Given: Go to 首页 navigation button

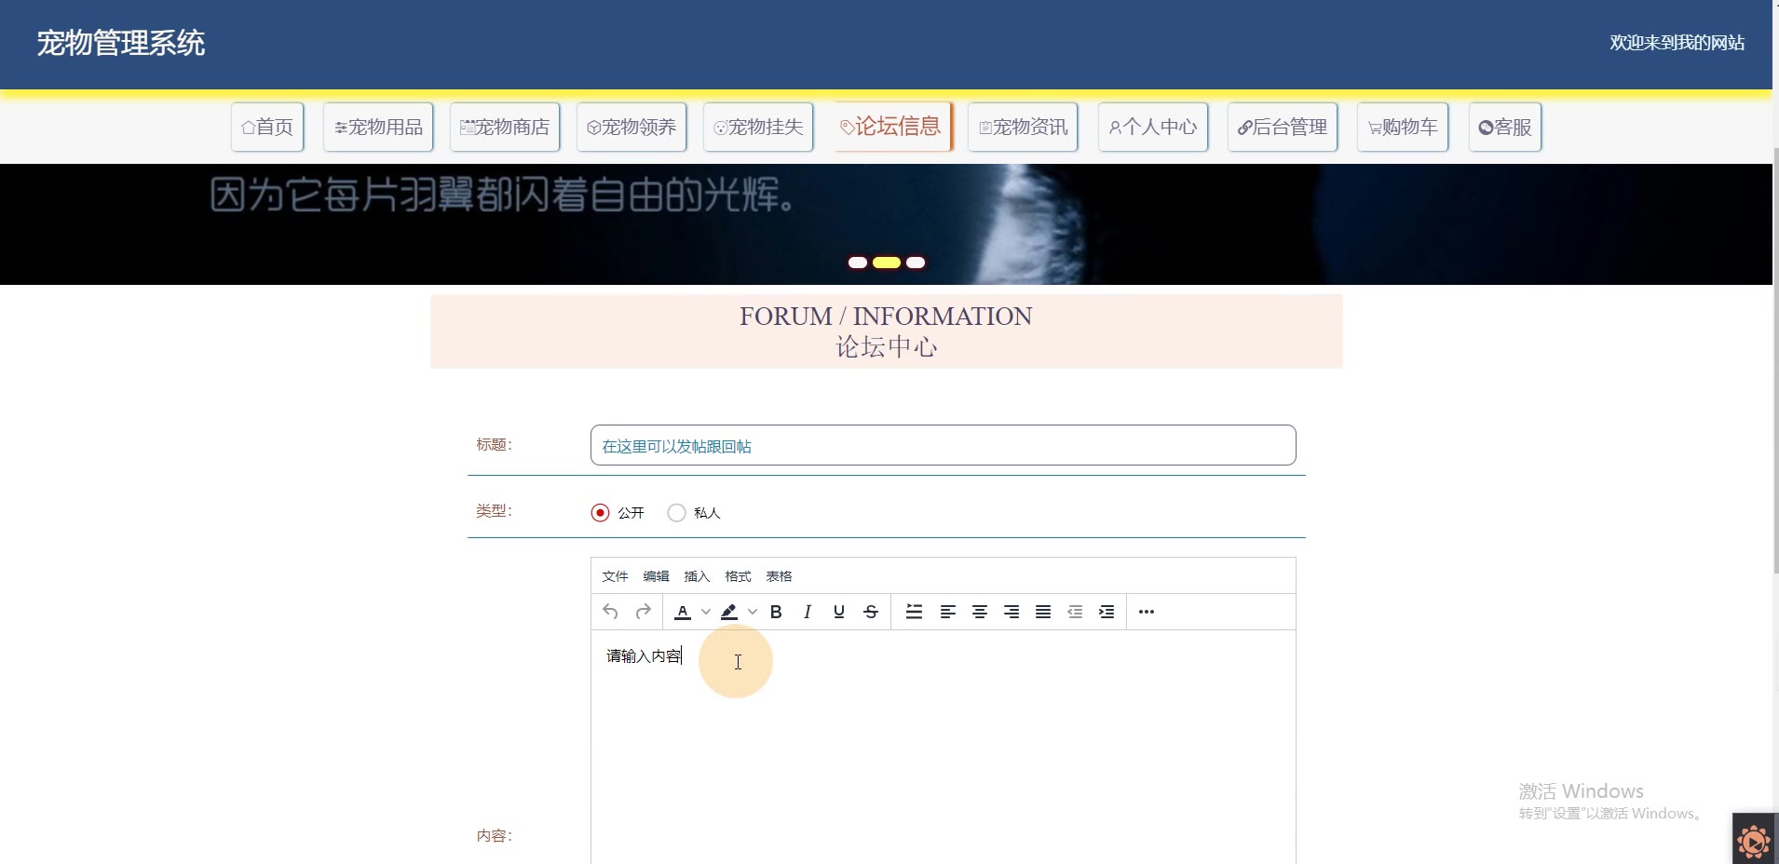Looking at the screenshot, I should (x=267, y=127).
